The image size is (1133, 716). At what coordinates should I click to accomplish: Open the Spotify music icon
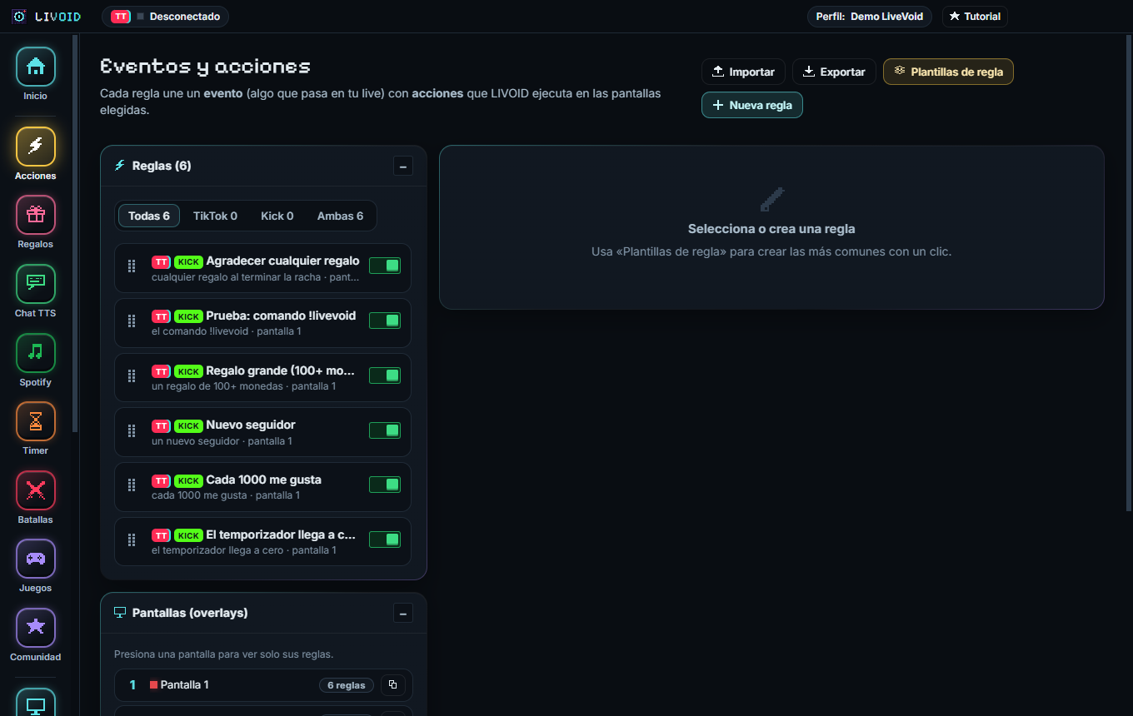pyautogui.click(x=36, y=353)
